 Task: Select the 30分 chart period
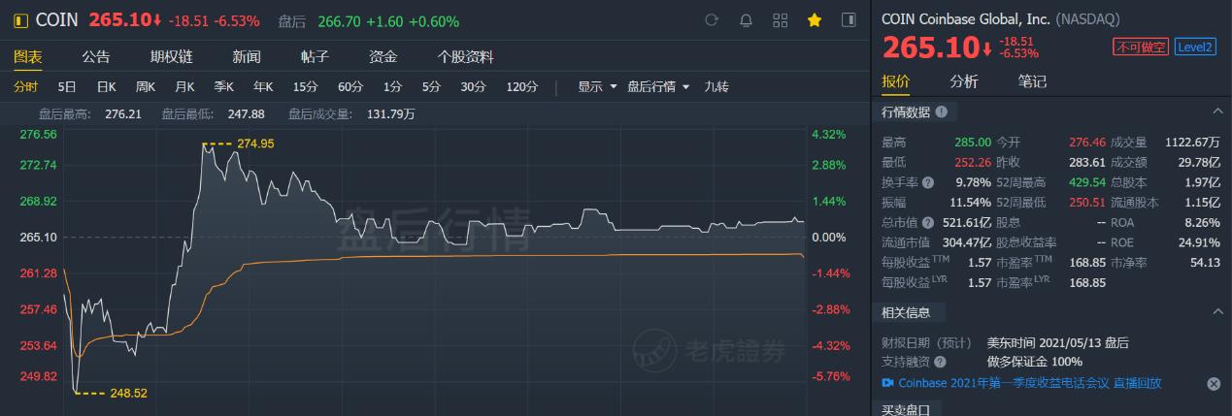point(473,86)
